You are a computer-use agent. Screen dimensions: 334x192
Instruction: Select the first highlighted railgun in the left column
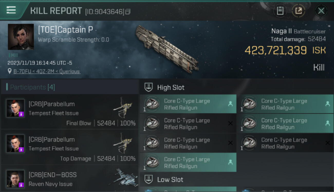[x=188, y=104]
